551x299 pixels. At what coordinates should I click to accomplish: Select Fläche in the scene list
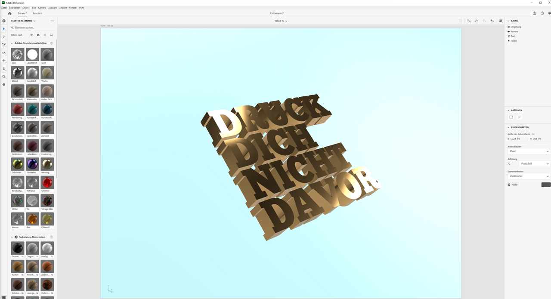tap(514, 41)
